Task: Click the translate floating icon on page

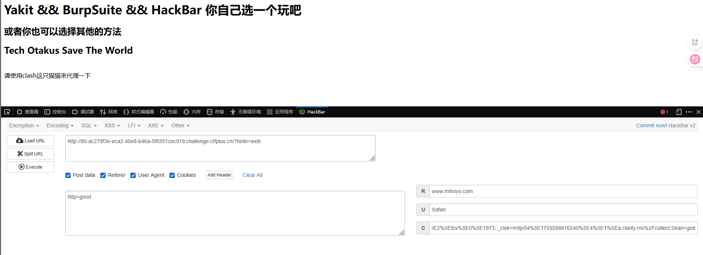Action: pyautogui.click(x=695, y=59)
